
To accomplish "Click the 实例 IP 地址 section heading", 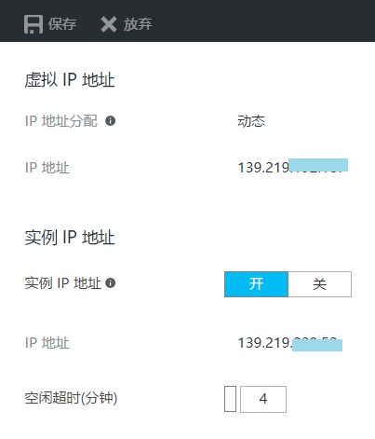I will [70, 238].
